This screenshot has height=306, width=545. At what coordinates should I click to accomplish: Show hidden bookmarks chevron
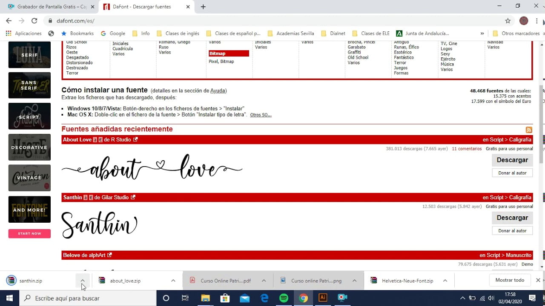pos(482,33)
